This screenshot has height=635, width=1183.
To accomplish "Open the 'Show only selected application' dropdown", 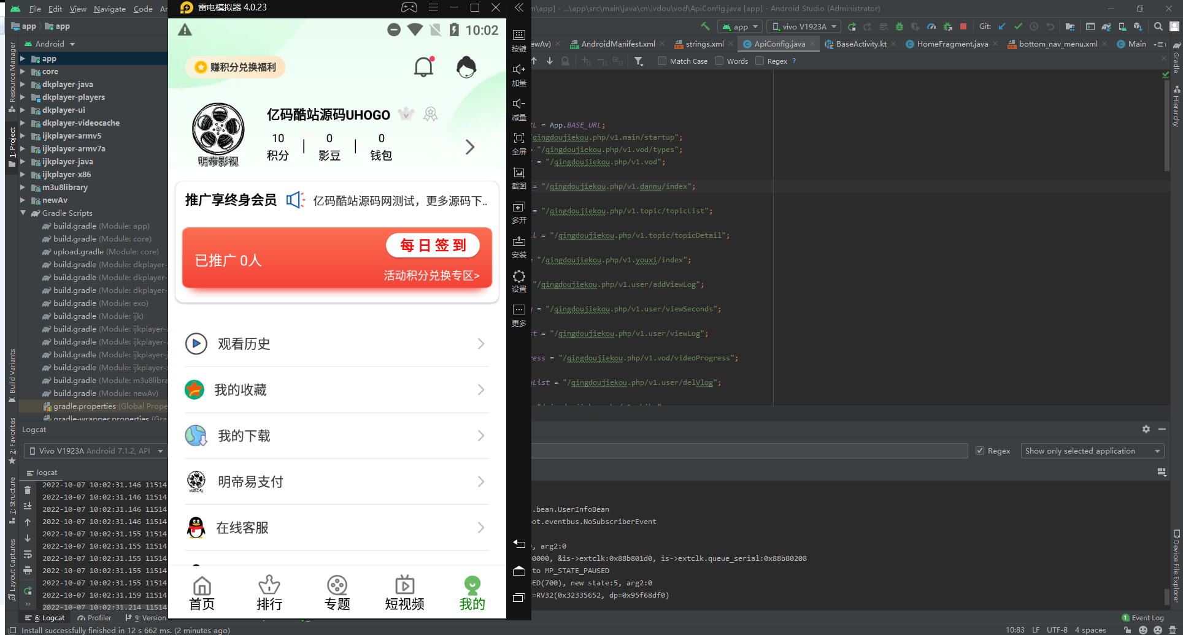I will [x=1092, y=451].
